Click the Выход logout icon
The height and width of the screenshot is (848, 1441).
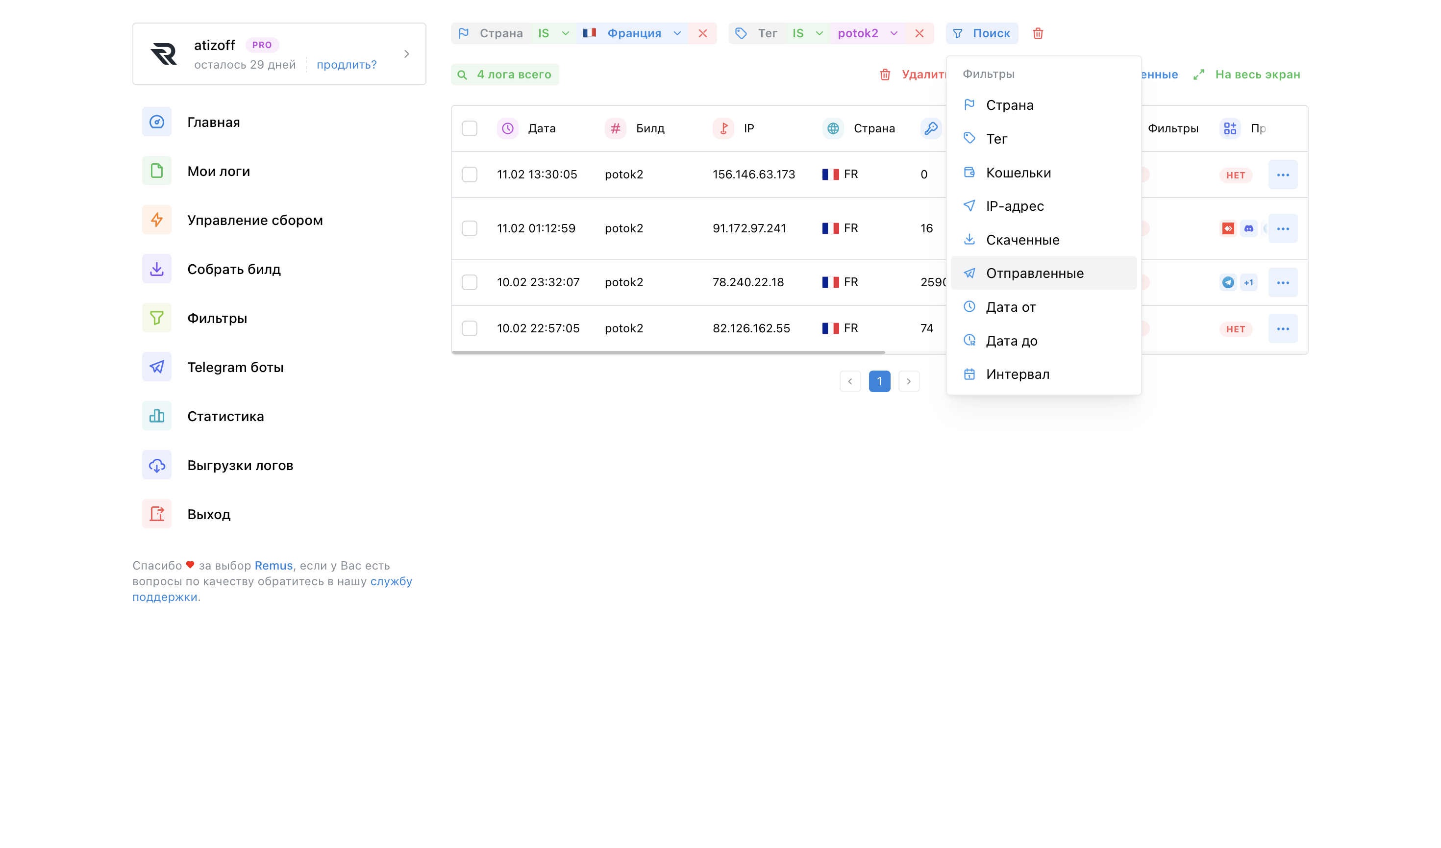(157, 514)
